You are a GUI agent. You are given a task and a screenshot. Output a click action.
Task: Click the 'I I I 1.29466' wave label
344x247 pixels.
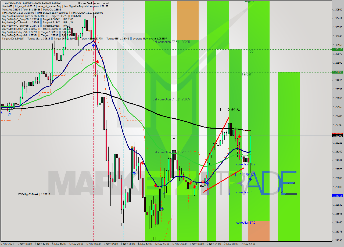point(229,109)
